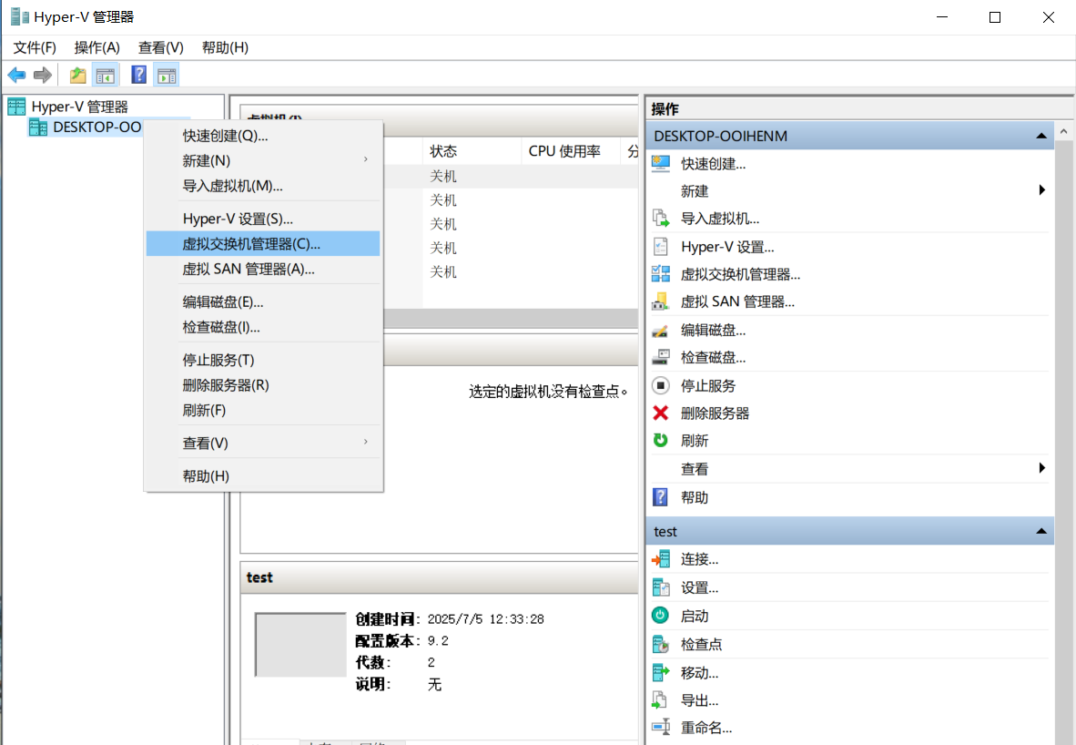Screen dimensions: 1076x745
Task: Click the 虚拟交换机管理器 icon in actions pane
Action: (x=661, y=274)
